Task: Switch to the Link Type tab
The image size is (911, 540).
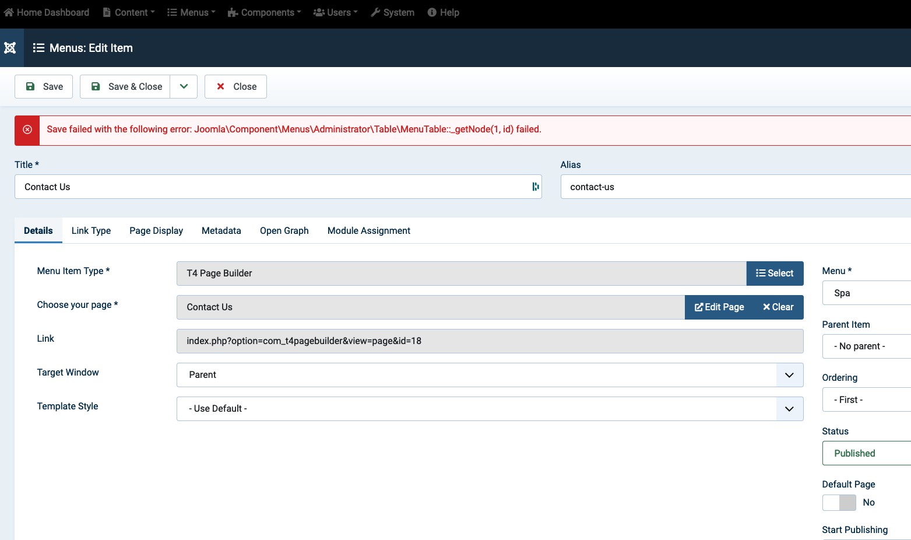Action: [x=91, y=230]
